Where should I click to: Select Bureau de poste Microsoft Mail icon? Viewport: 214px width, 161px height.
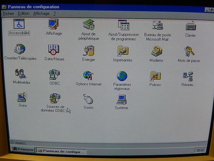click(x=157, y=25)
